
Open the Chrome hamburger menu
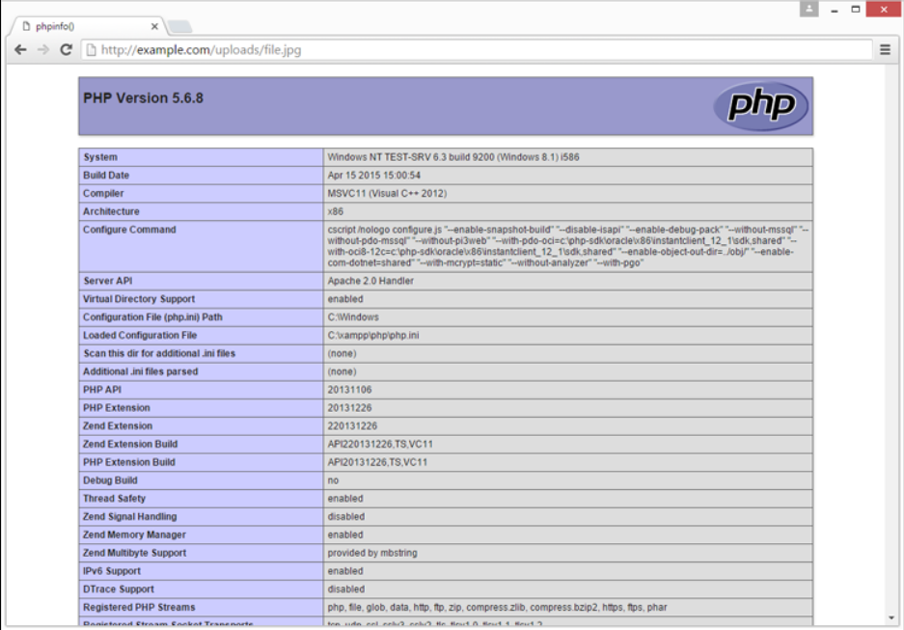885,49
